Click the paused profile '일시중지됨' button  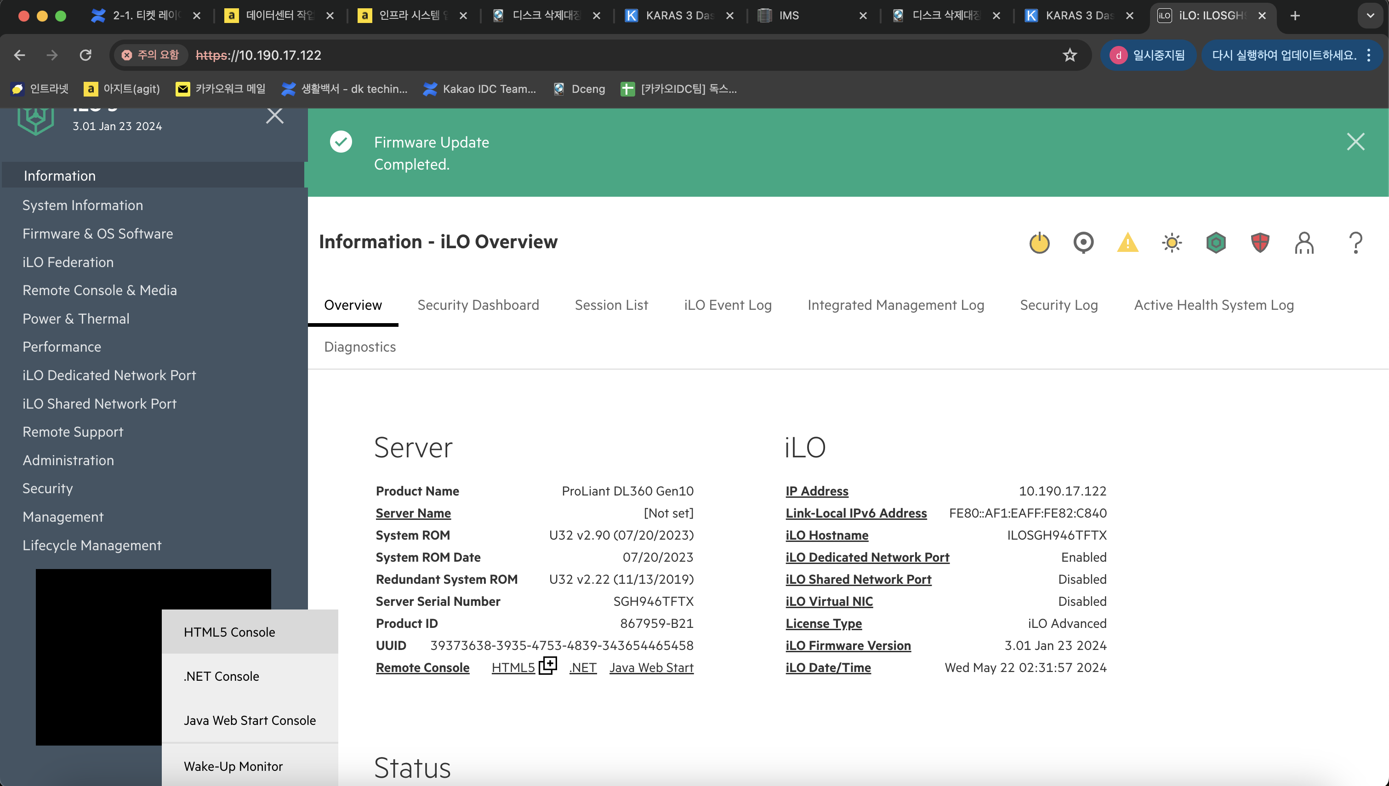click(1148, 55)
